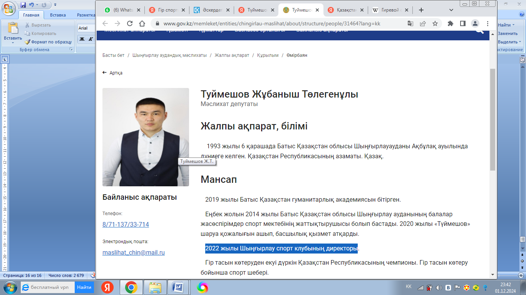Click the site search magnifier icon
Image resolution: width=526 pixels, height=295 pixels.
coord(479,31)
